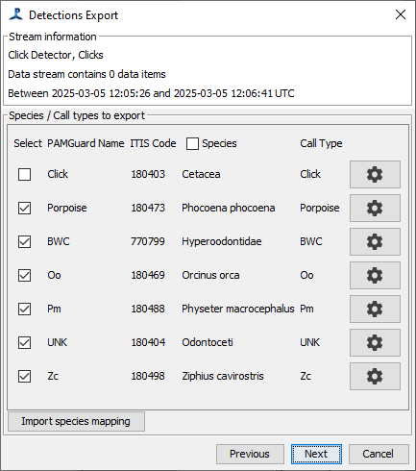Go to Next export step
The height and width of the screenshot is (471, 416).
click(x=316, y=454)
